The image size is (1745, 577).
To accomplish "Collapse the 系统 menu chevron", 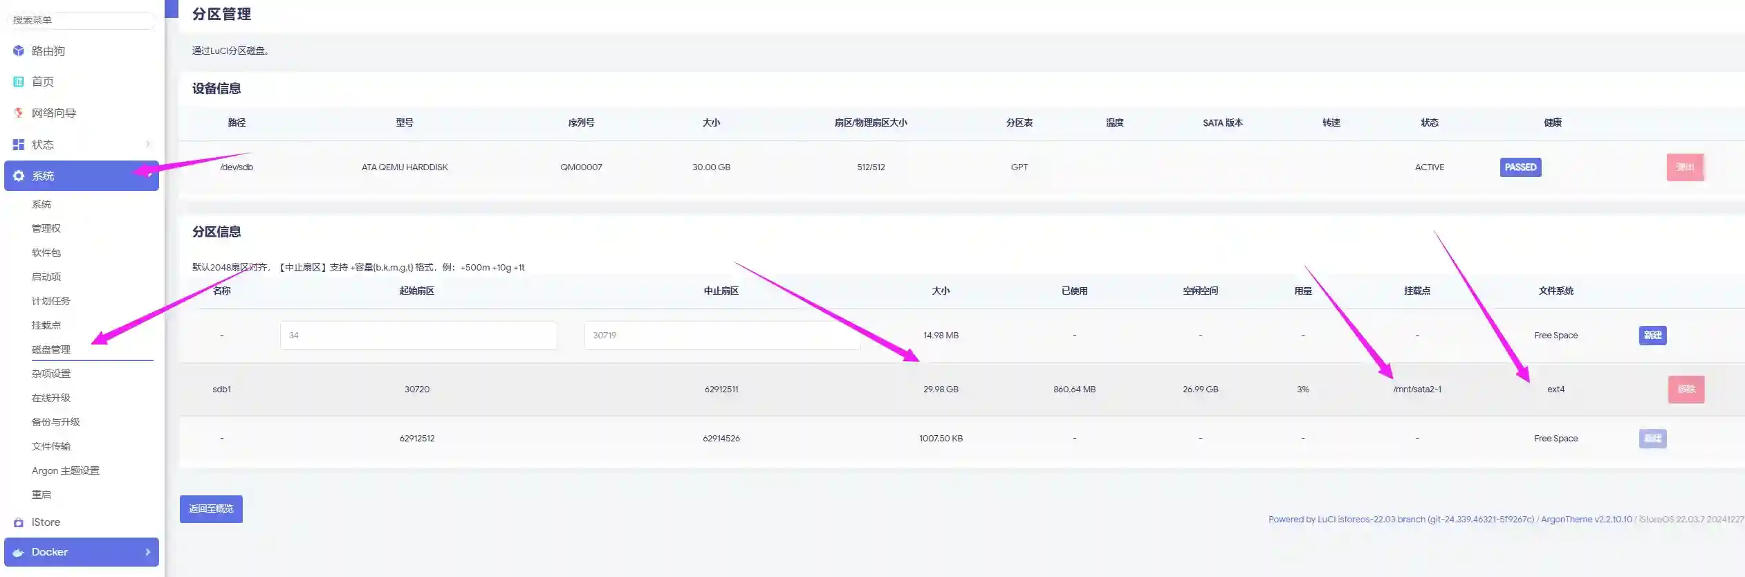I will pos(148,176).
